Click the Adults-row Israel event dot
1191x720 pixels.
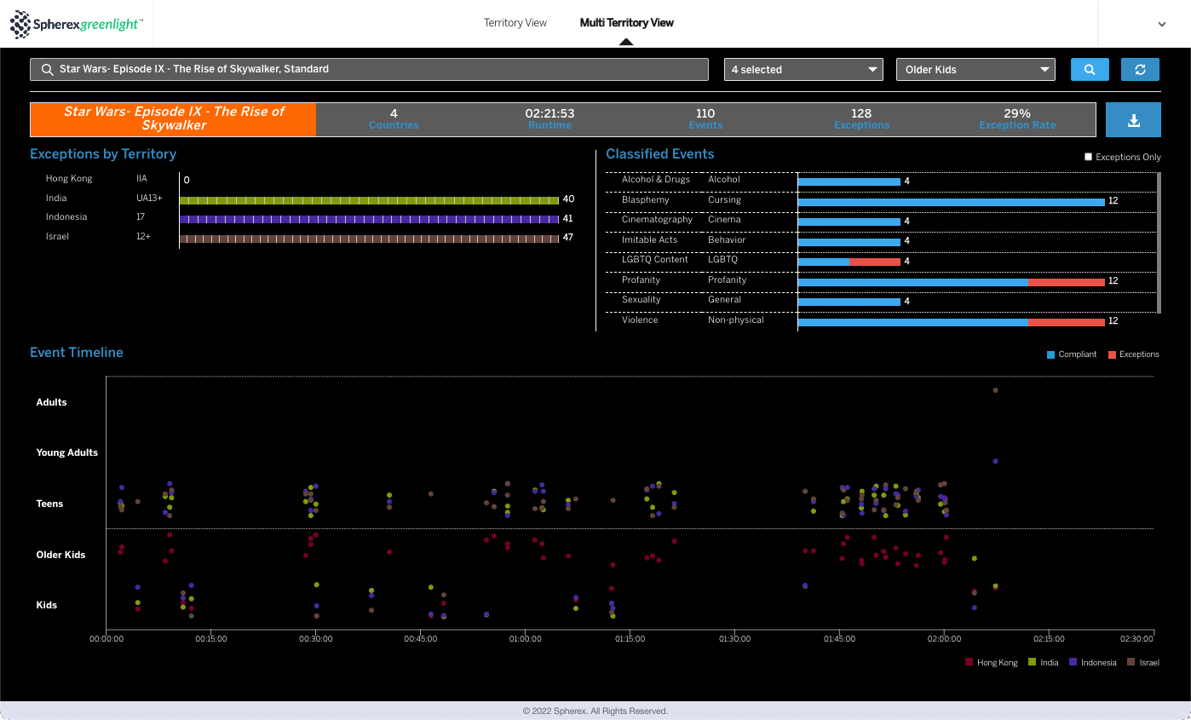point(995,390)
